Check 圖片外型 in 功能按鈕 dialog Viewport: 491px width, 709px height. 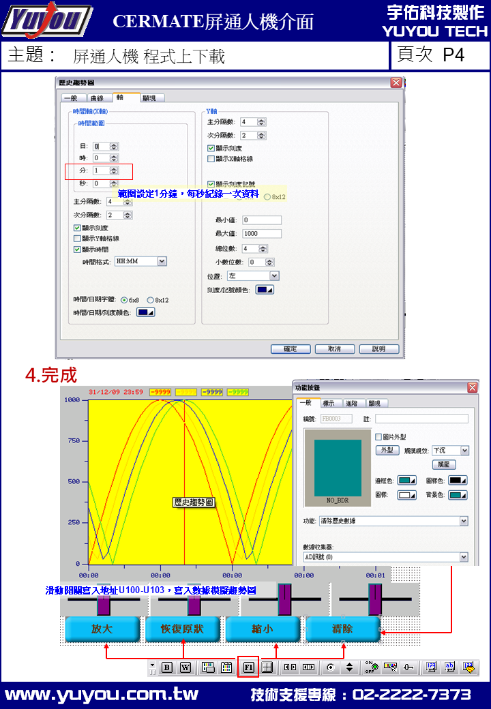[x=378, y=437]
